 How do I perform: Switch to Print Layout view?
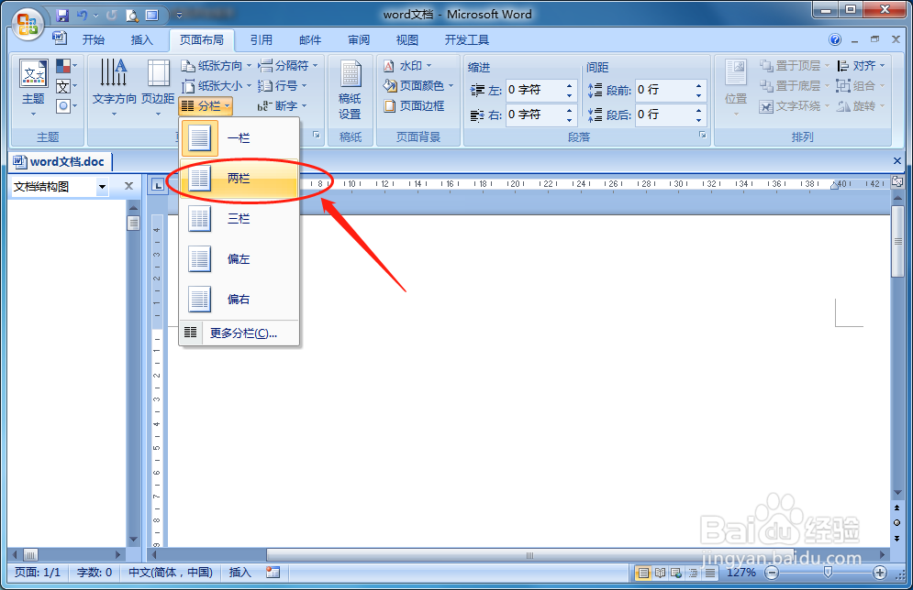click(643, 574)
